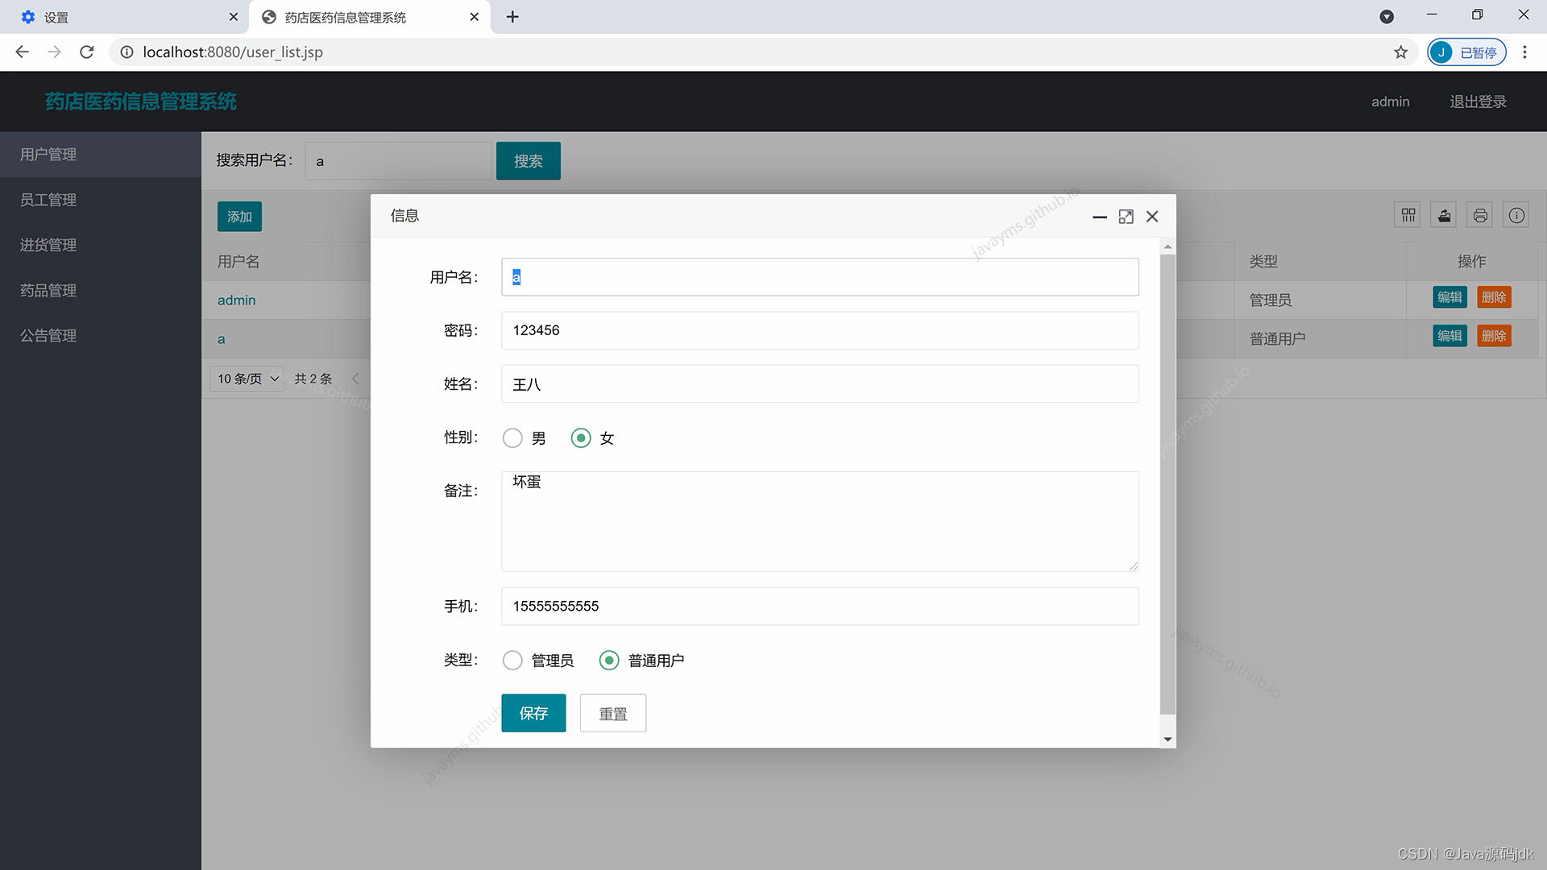1547x870 pixels.
Task: Select the 普通用户 type radio button
Action: click(609, 660)
